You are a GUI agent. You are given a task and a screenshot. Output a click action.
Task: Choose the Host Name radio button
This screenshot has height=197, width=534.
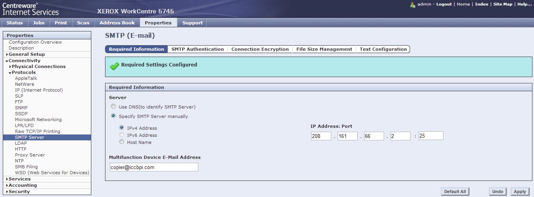click(122, 142)
